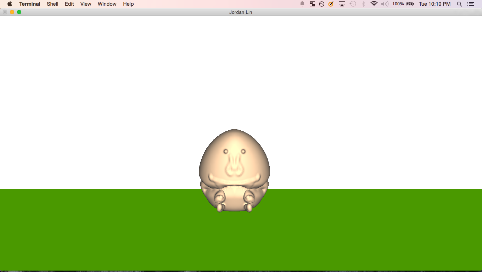Image resolution: width=482 pixels, height=272 pixels.
Task: Click the 100% battery status
Action: (x=403, y=4)
